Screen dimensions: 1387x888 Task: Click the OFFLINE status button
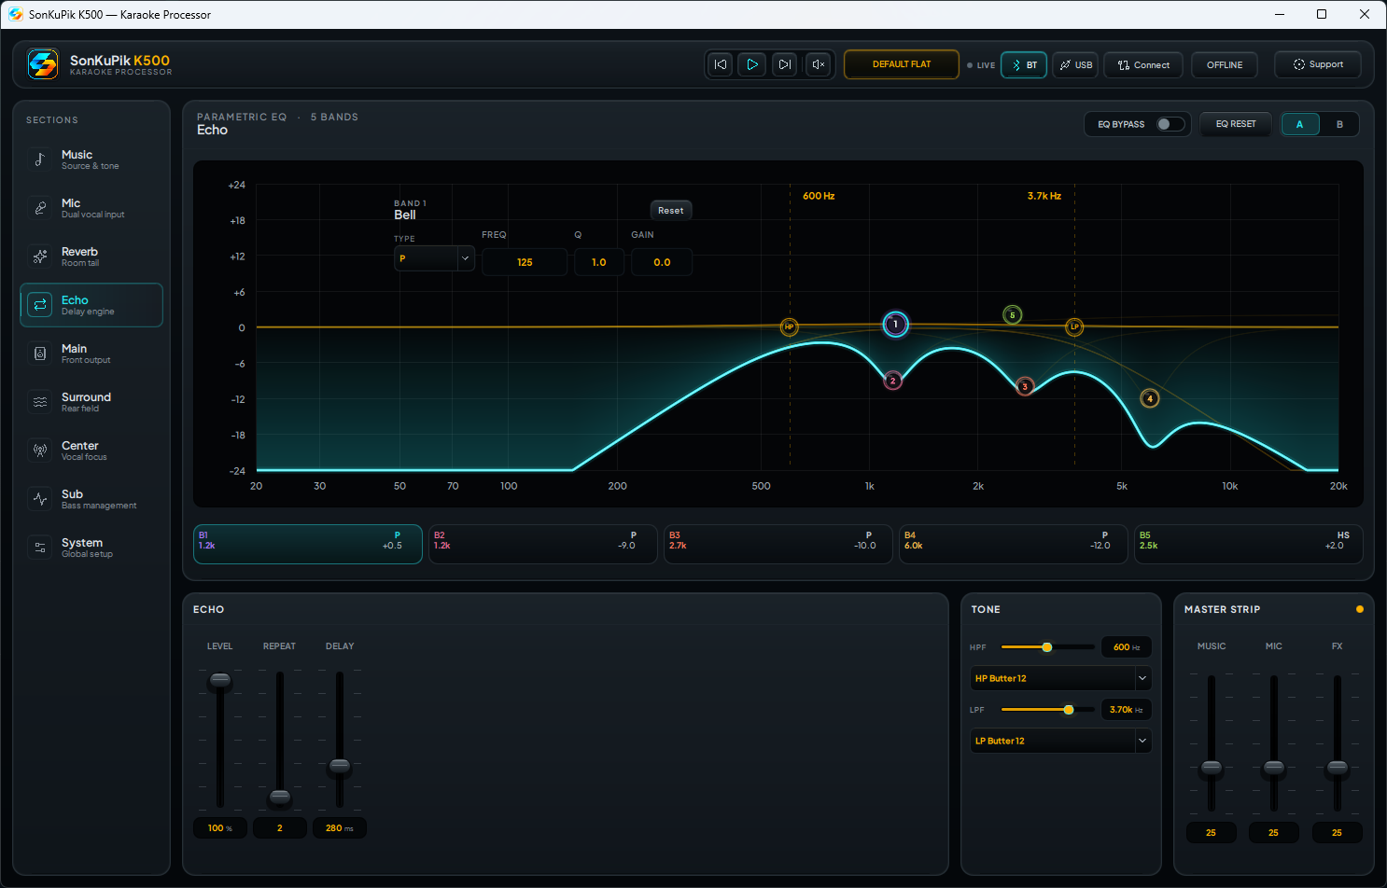pos(1225,65)
